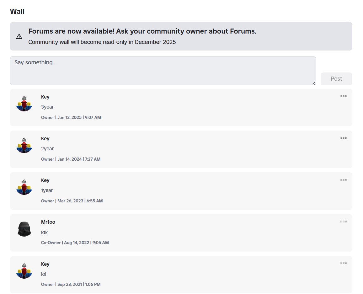This screenshot has height=294, width=363.
Task: Click Key's avatar on the 2year post
Action: tap(24, 145)
